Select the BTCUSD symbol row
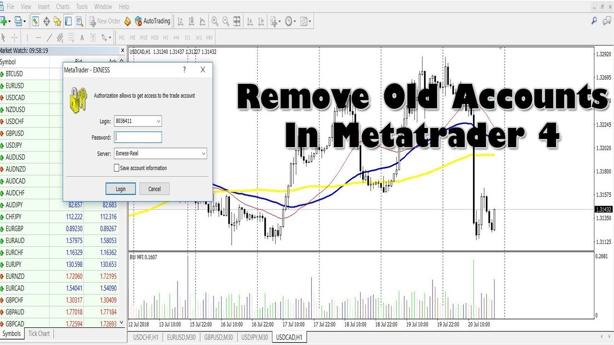Viewport: 614px width, 345px height. (31, 74)
